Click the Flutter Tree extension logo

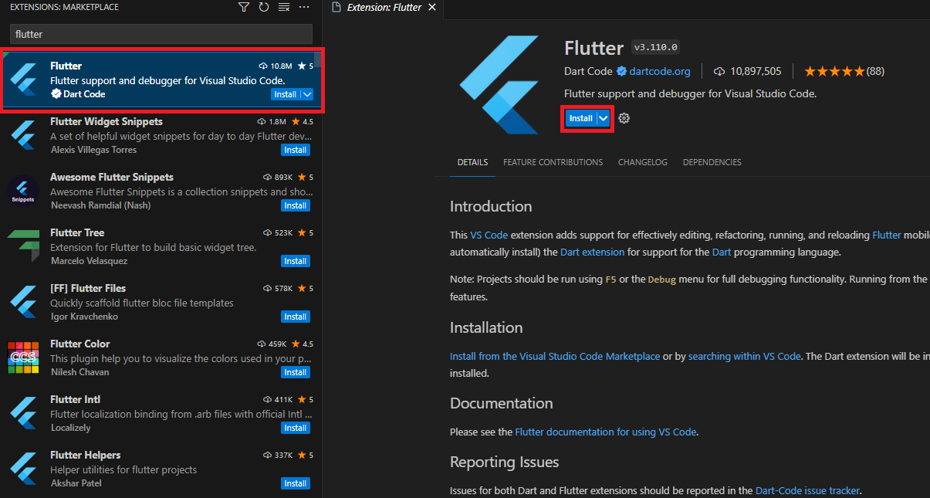[23, 246]
